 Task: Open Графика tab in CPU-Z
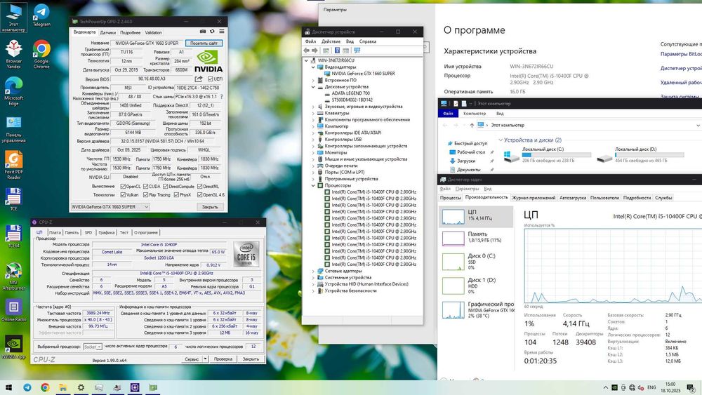(107, 233)
